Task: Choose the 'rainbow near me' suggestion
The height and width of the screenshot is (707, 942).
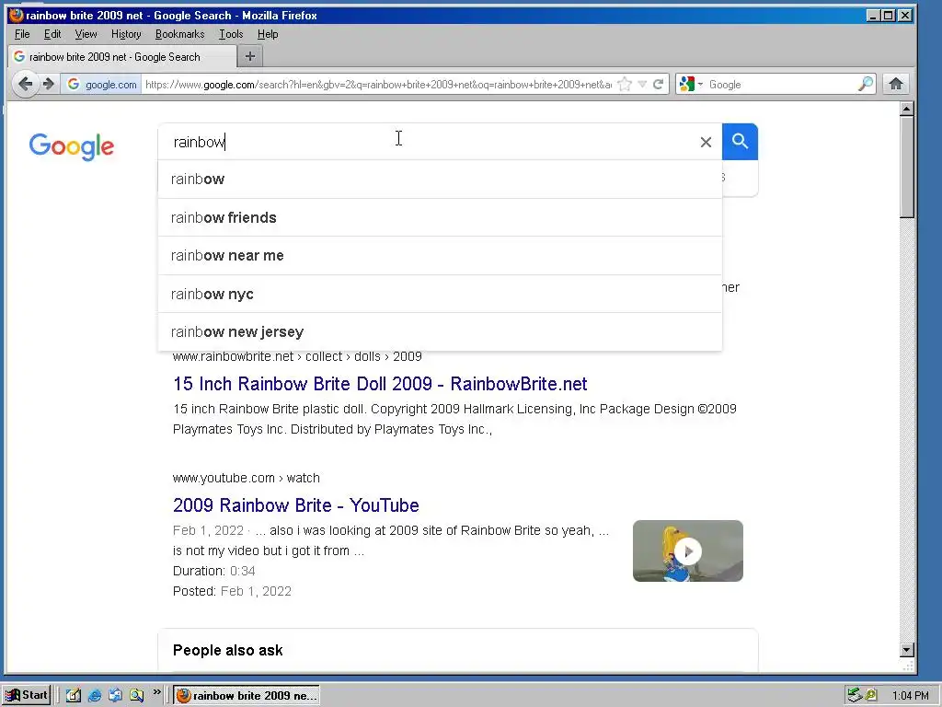Action: pos(440,256)
